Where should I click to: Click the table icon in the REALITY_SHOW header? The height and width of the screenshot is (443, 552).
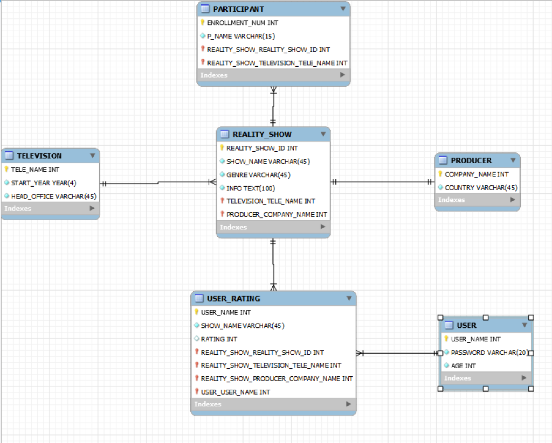[224, 134]
